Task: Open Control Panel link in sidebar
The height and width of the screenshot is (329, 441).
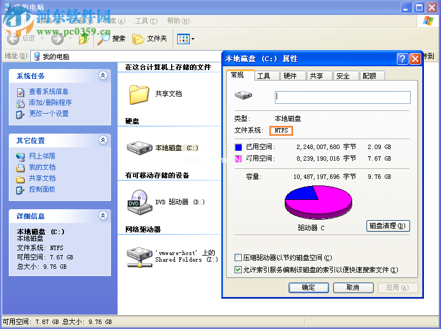Action: 42,189
